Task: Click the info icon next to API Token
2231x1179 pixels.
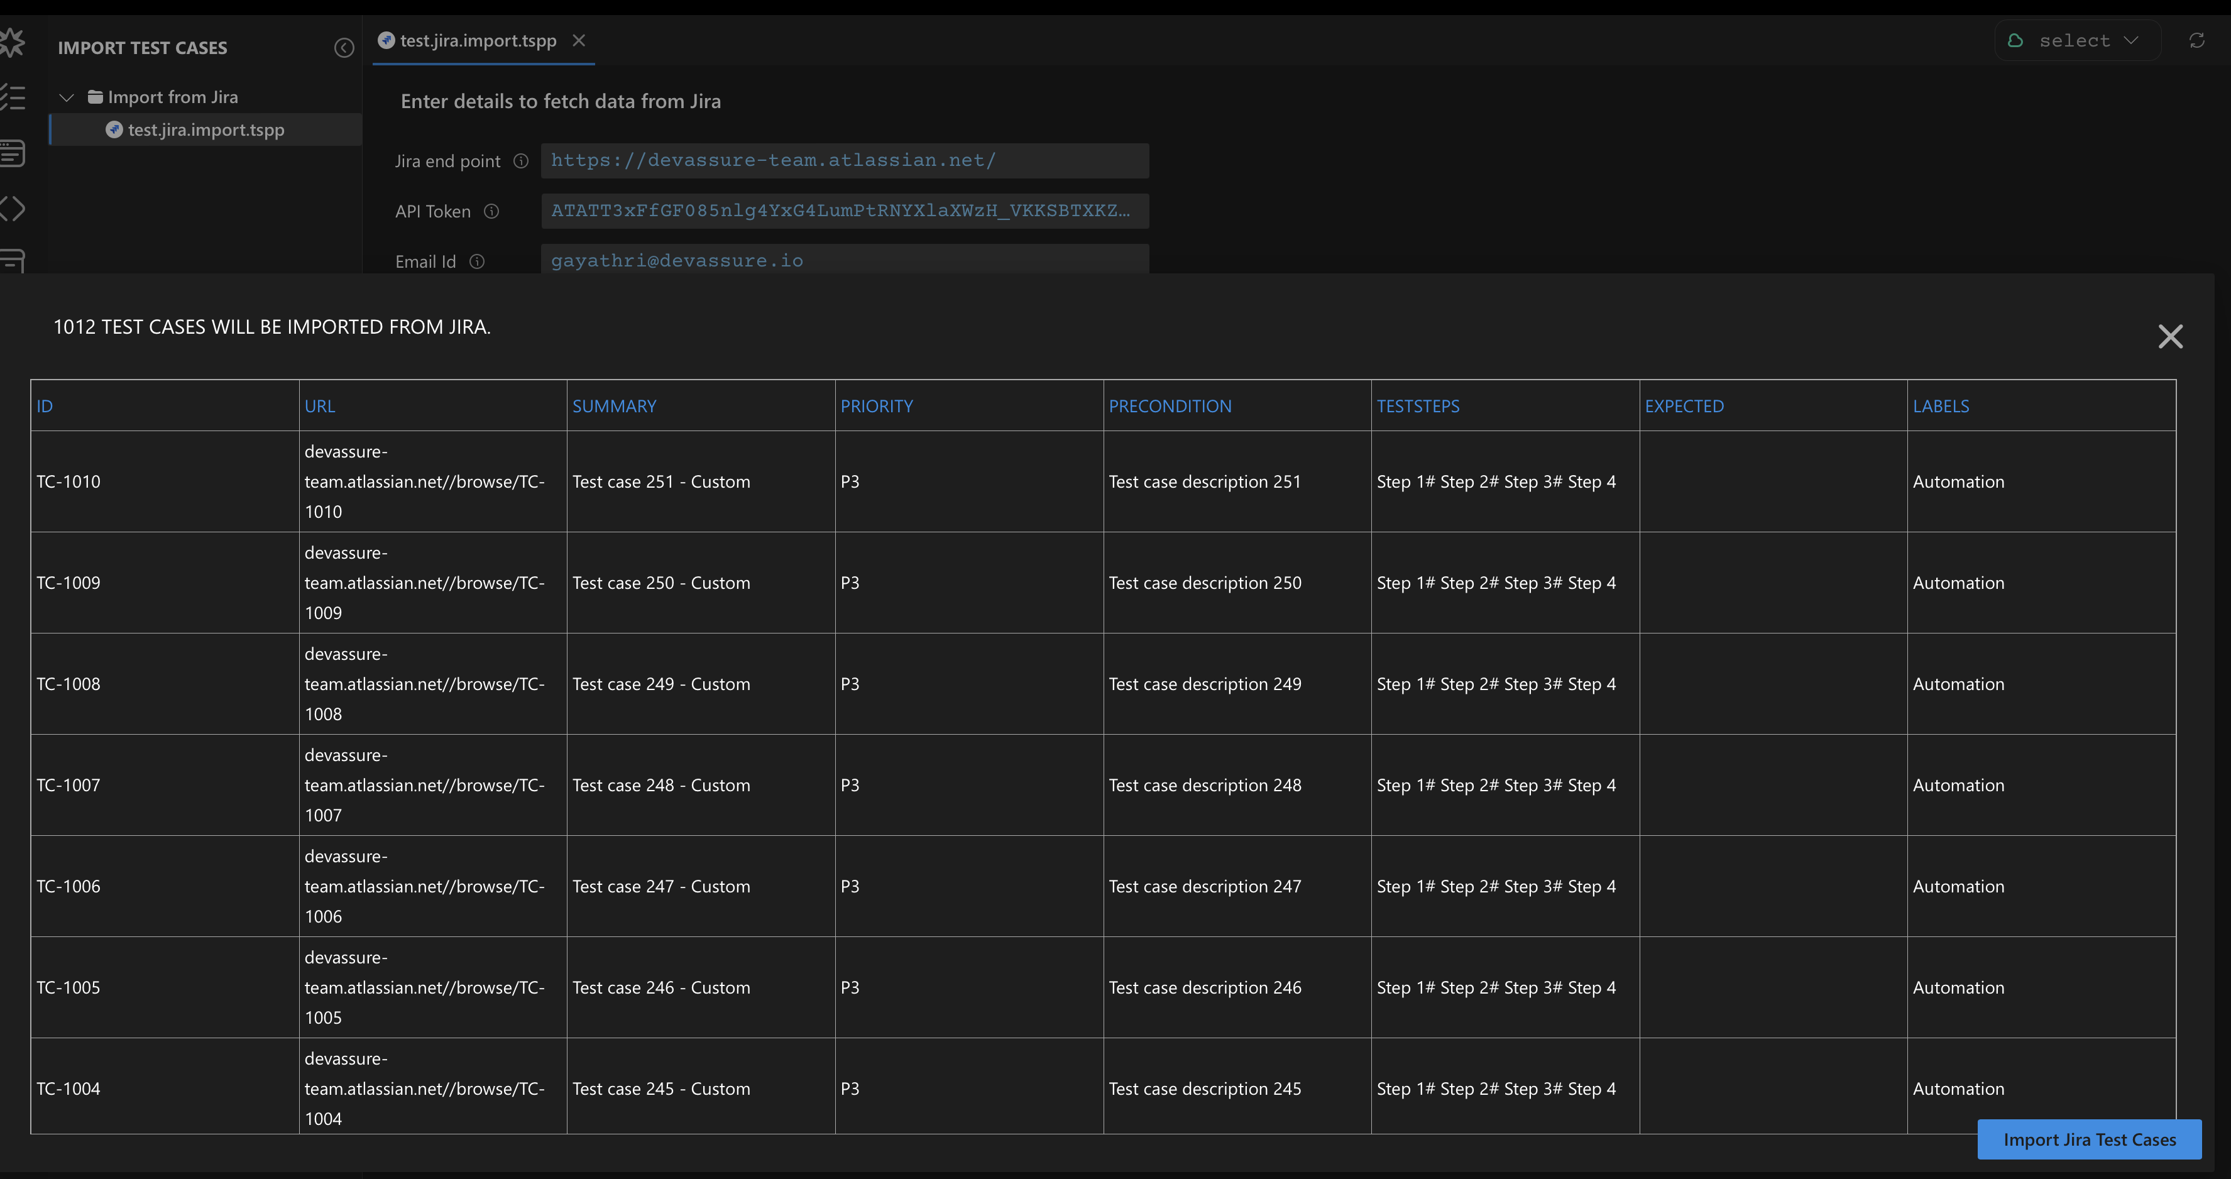Action: coord(491,211)
